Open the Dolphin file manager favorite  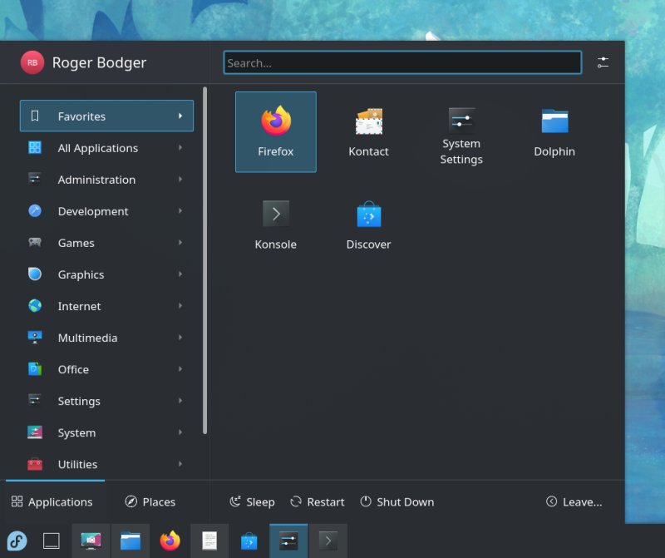(554, 129)
